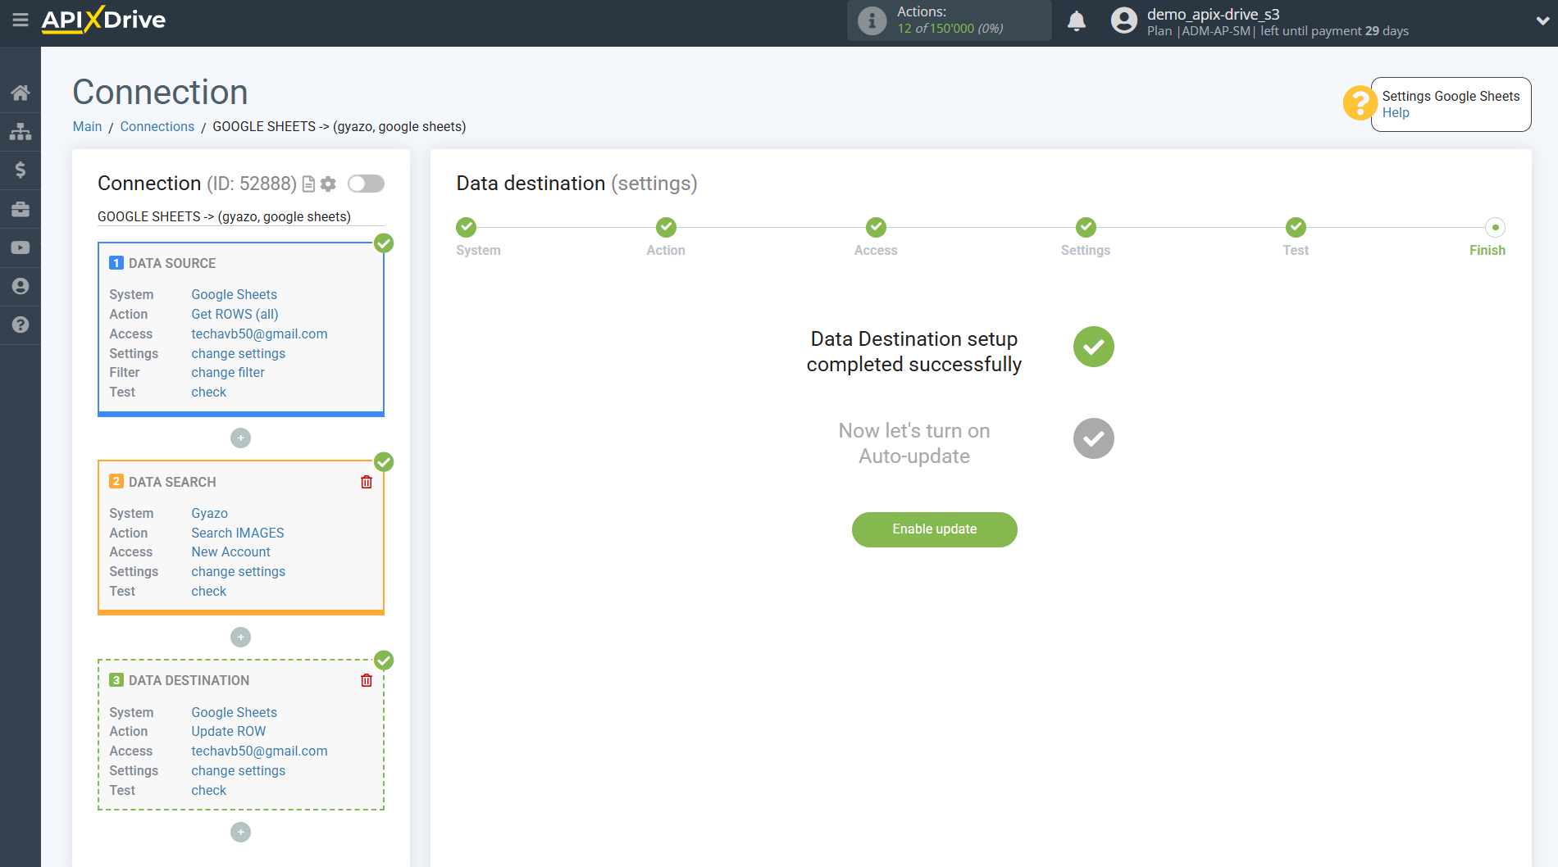
Task: Expand the user account dropdown arrow
Action: [x=1542, y=21]
